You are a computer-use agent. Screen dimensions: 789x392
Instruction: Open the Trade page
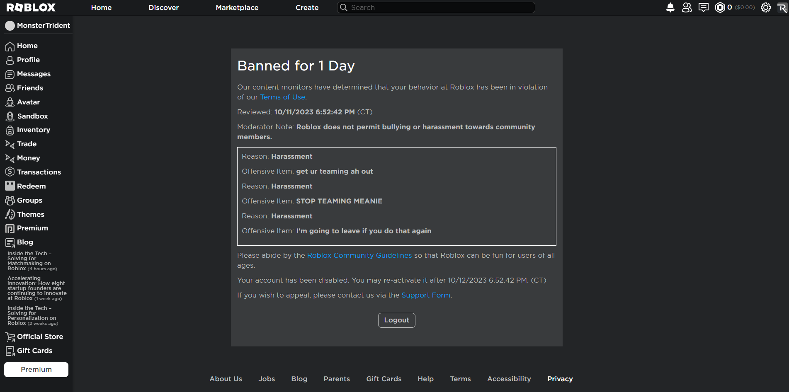26,144
